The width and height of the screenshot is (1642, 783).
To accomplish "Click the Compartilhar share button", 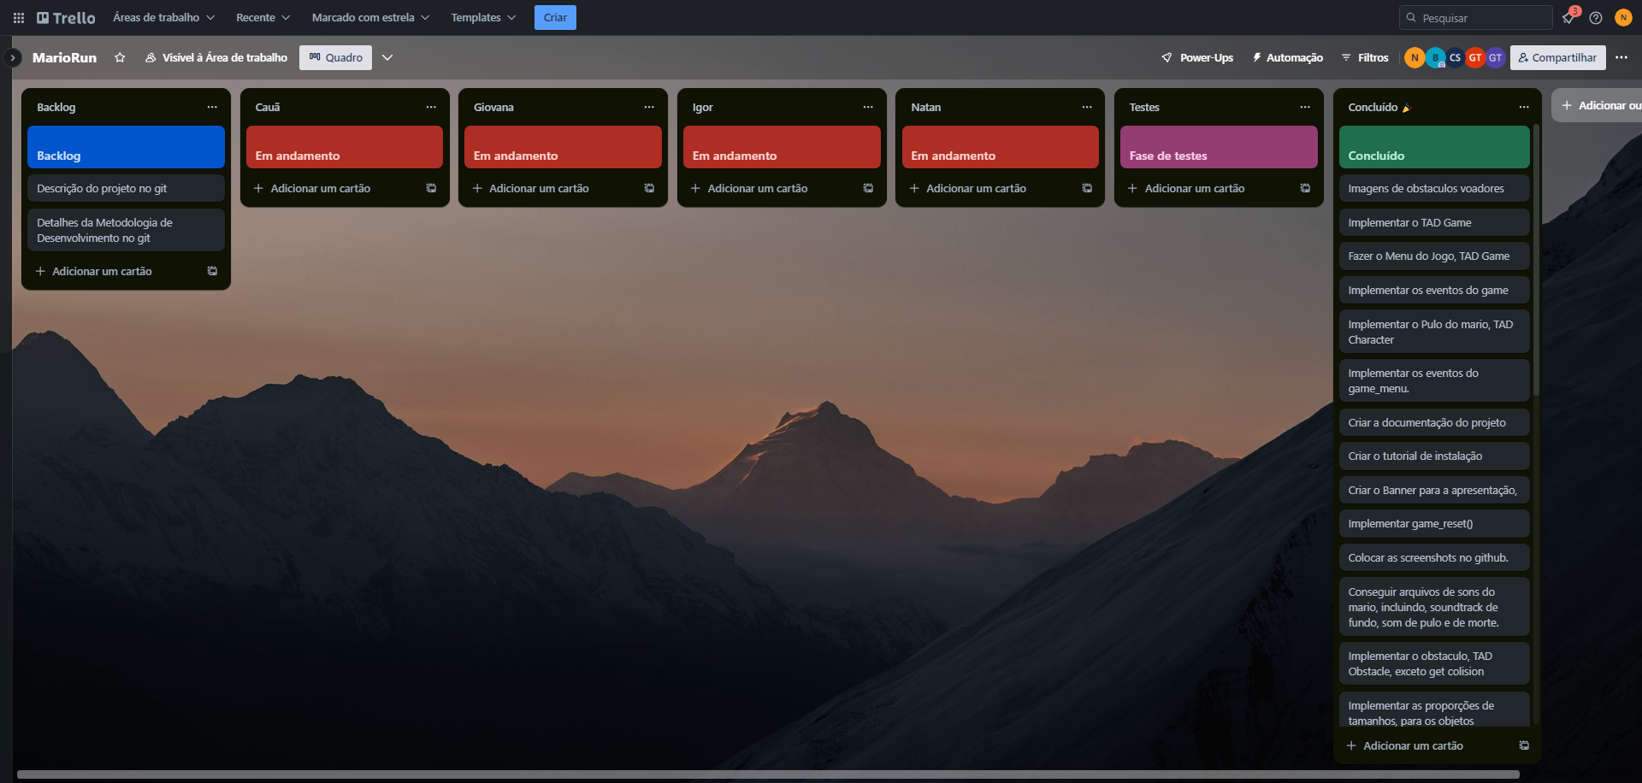I will (x=1557, y=57).
